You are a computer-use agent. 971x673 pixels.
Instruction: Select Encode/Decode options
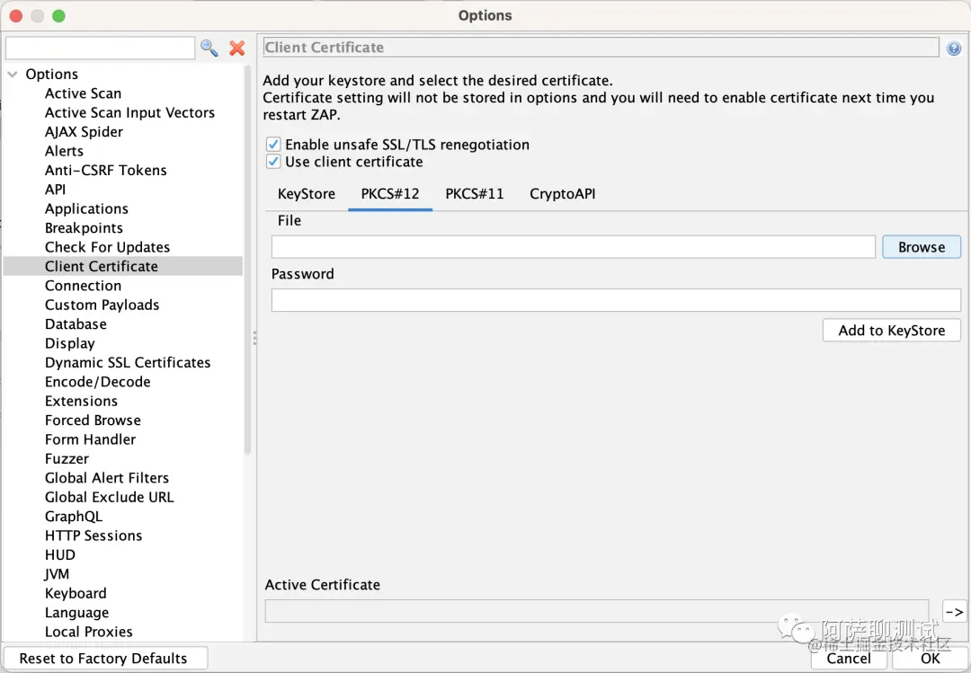[x=97, y=381]
